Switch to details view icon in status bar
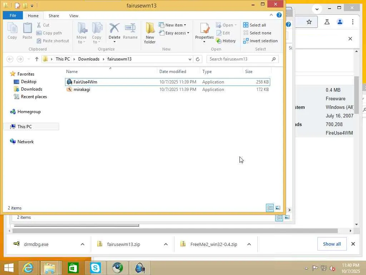Viewport: 366px width, 275px height. click(270, 208)
